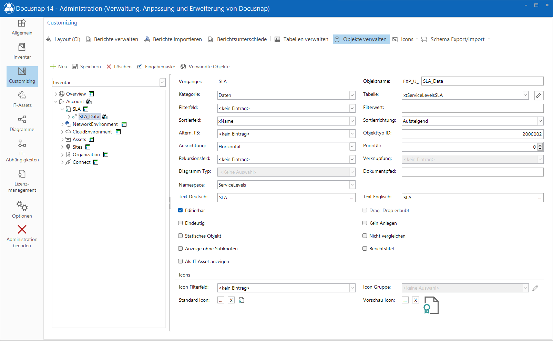Clear the Standard Icon with X button
Screen dimensions: 553x341
coord(231,300)
